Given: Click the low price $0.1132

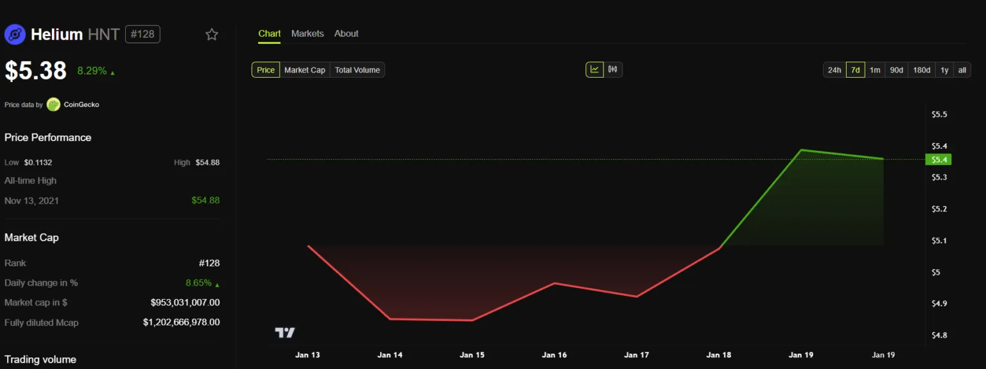Looking at the screenshot, I should pos(38,162).
